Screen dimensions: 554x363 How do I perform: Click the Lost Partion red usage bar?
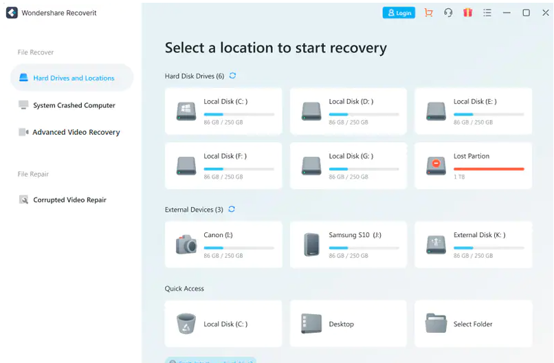pyautogui.click(x=489, y=169)
